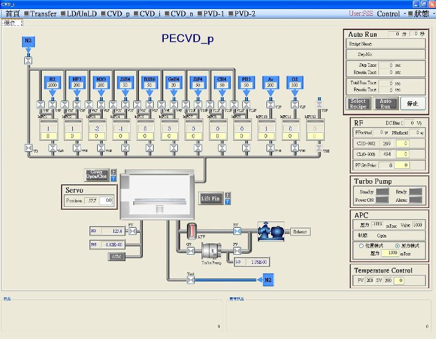The height and width of the screenshot is (339, 436).
Task: Toggle the Turbo Pump Power ON indicator
Action: tap(382, 200)
